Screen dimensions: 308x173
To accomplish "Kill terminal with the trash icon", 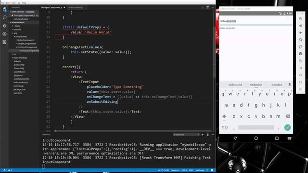I will (207, 135).
